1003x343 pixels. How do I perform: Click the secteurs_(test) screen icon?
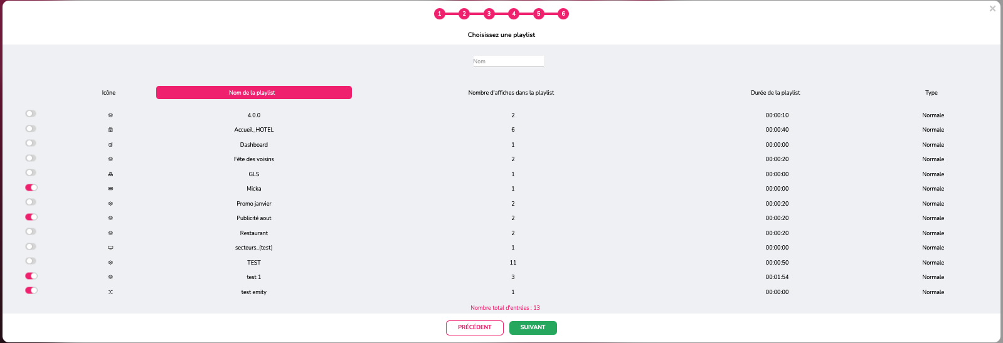pyautogui.click(x=110, y=248)
